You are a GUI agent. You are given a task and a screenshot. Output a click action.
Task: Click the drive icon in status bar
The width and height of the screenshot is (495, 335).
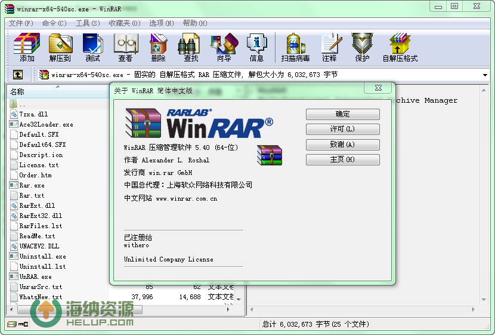[x=12, y=324]
